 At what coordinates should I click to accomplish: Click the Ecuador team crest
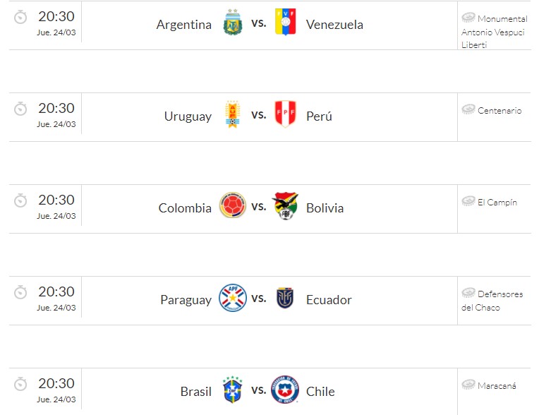tap(285, 298)
